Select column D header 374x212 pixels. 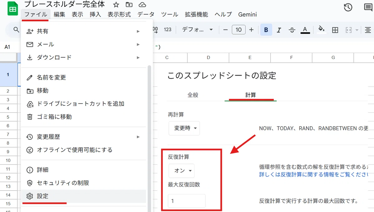tap(208, 58)
